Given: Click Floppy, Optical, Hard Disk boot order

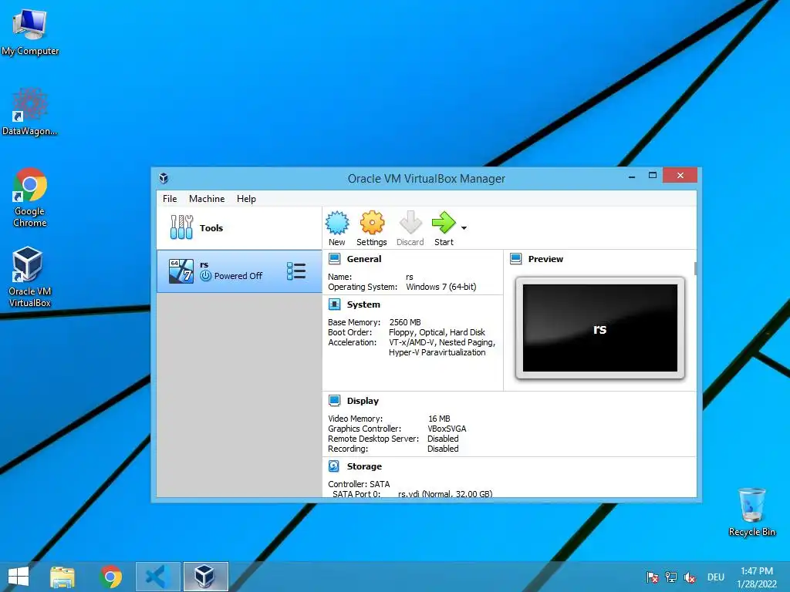Looking at the screenshot, I should [437, 332].
